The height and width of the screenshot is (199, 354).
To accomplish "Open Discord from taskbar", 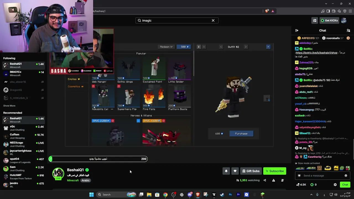I will [x=190, y=195].
